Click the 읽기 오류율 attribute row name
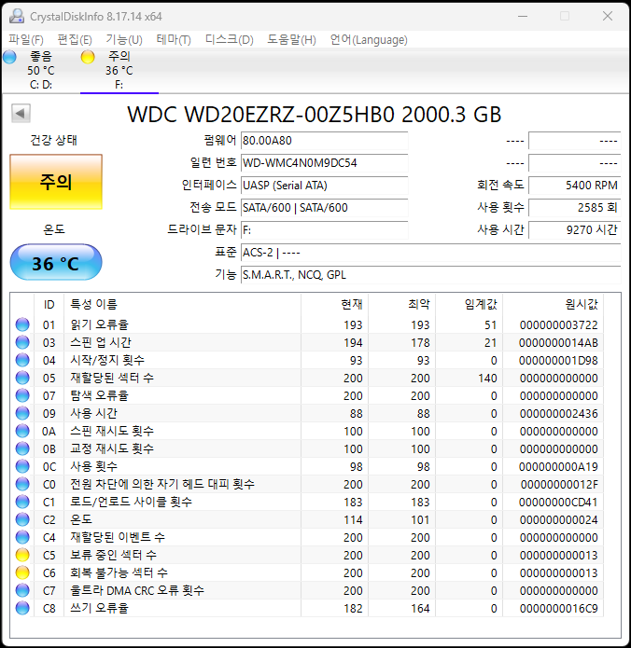631x648 pixels. 99,324
